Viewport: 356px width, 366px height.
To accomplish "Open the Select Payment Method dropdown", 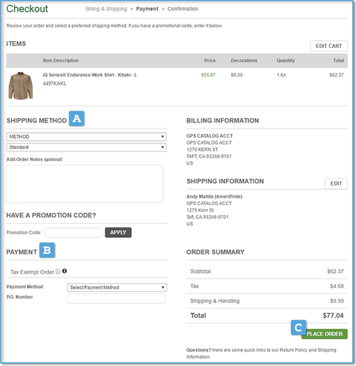I will point(117,288).
